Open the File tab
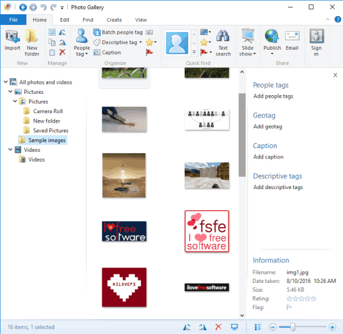 click(13, 20)
